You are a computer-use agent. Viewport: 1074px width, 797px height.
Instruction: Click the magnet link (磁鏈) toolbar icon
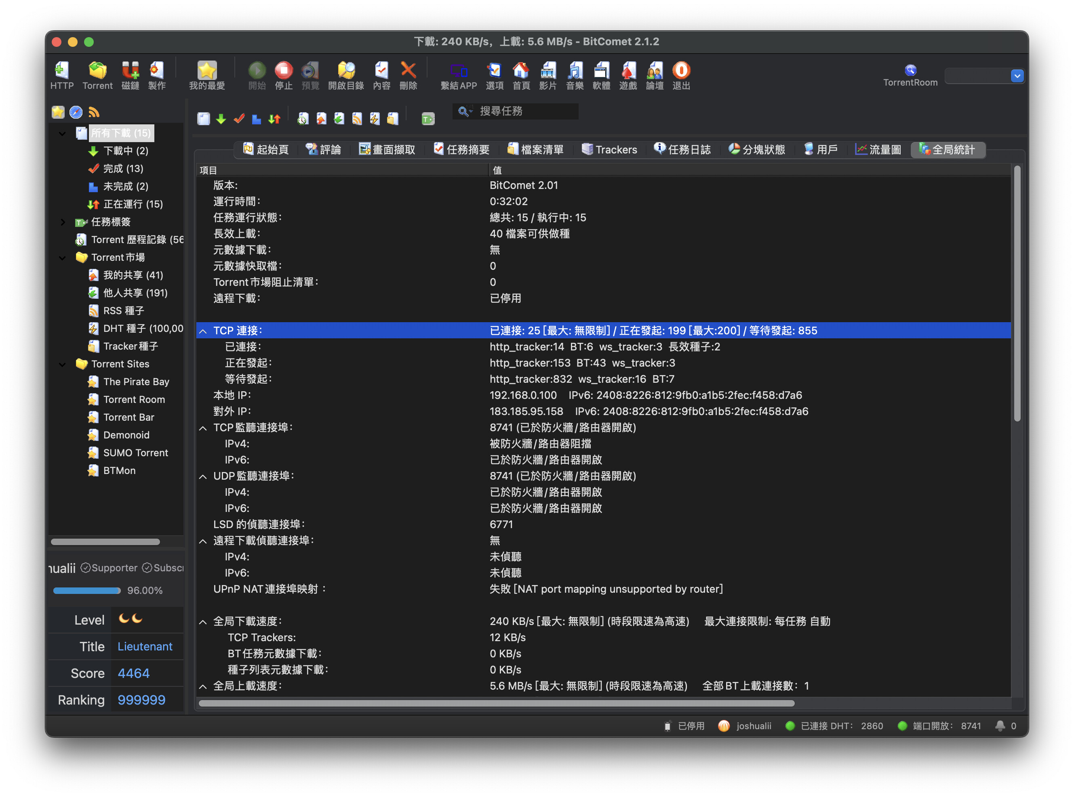(131, 75)
